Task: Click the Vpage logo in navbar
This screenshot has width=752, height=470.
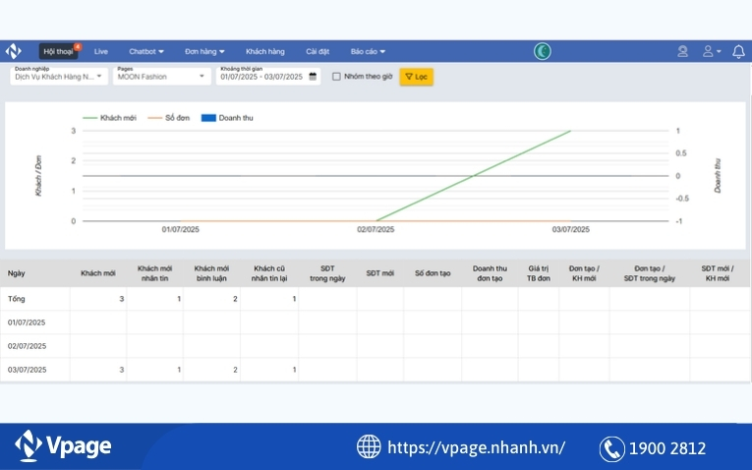Action: (13, 51)
